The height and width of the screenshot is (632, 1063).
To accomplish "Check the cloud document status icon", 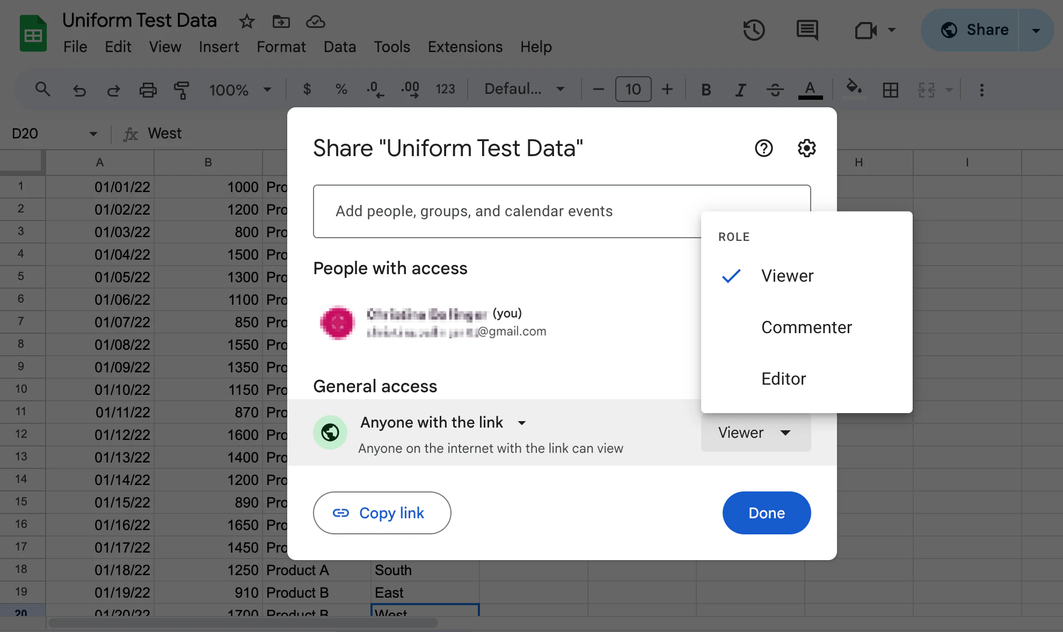I will [316, 21].
